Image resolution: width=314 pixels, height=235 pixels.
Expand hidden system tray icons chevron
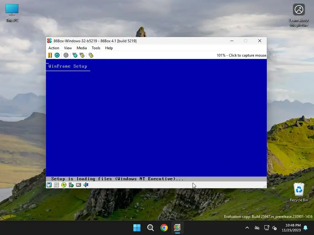click(x=247, y=228)
